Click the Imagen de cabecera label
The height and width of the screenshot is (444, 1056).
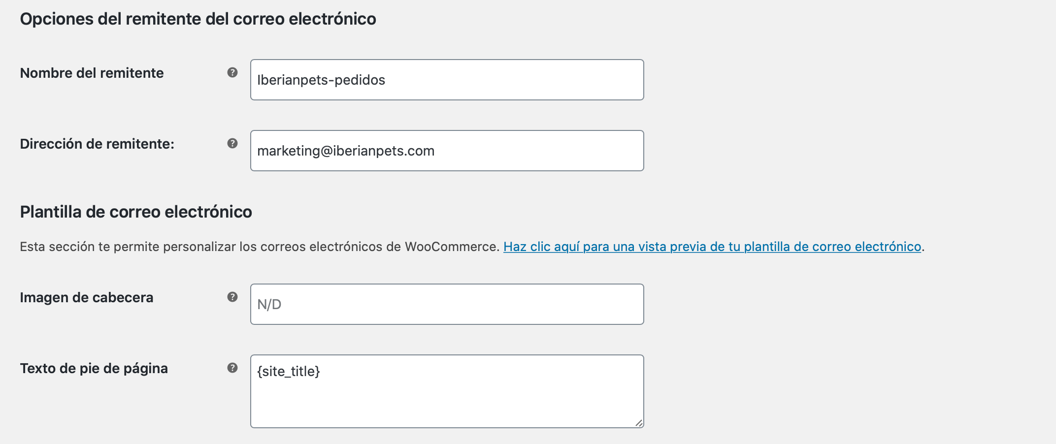pyautogui.click(x=87, y=297)
